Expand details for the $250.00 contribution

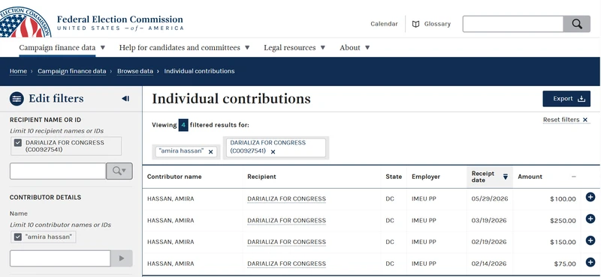point(590,219)
